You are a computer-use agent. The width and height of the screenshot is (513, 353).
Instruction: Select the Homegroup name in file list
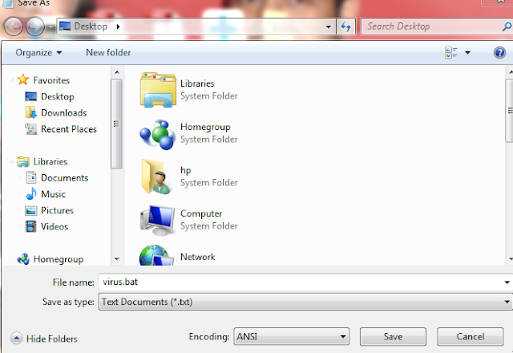coord(205,127)
